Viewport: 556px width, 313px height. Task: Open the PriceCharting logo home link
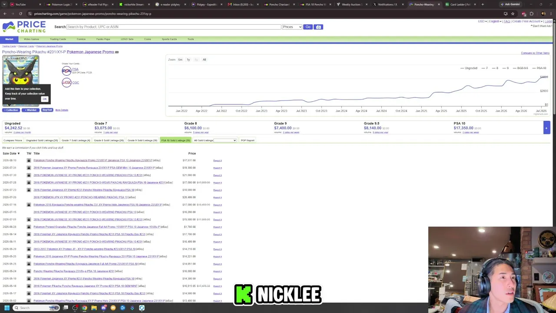coord(24,27)
